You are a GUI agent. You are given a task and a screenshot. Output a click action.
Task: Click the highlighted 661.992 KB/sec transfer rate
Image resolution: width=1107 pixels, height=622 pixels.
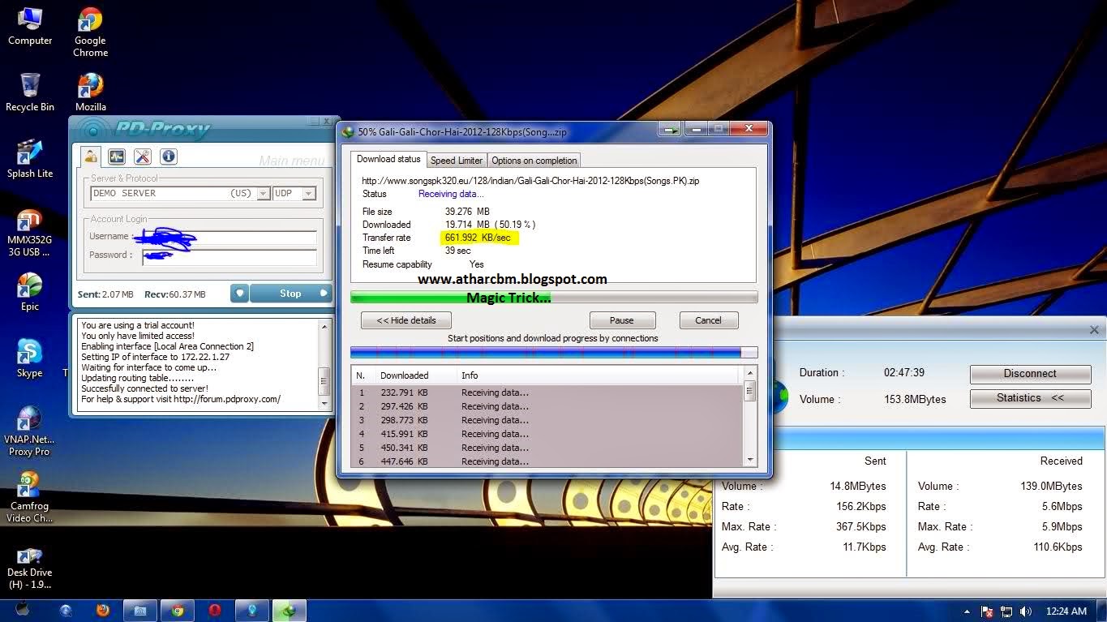479,238
